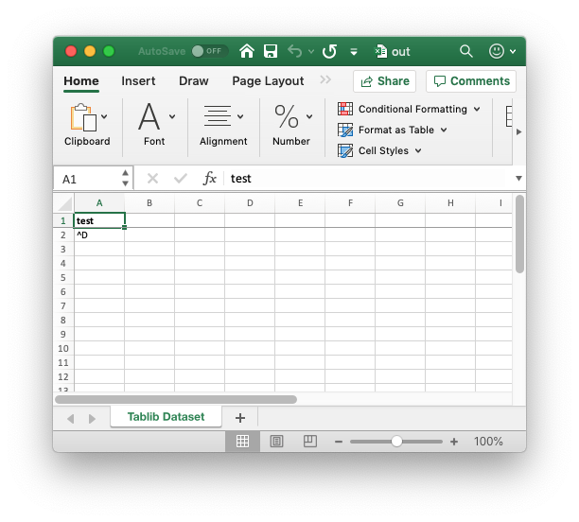579x522 pixels.
Task: Open the Page Layout tab
Action: [x=268, y=80]
